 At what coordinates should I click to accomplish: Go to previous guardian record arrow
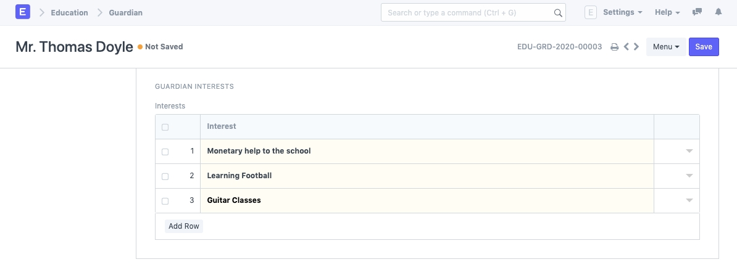click(x=627, y=47)
